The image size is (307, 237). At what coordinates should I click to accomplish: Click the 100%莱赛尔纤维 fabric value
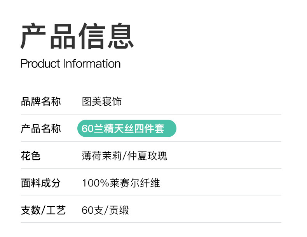pyautogui.click(x=121, y=183)
